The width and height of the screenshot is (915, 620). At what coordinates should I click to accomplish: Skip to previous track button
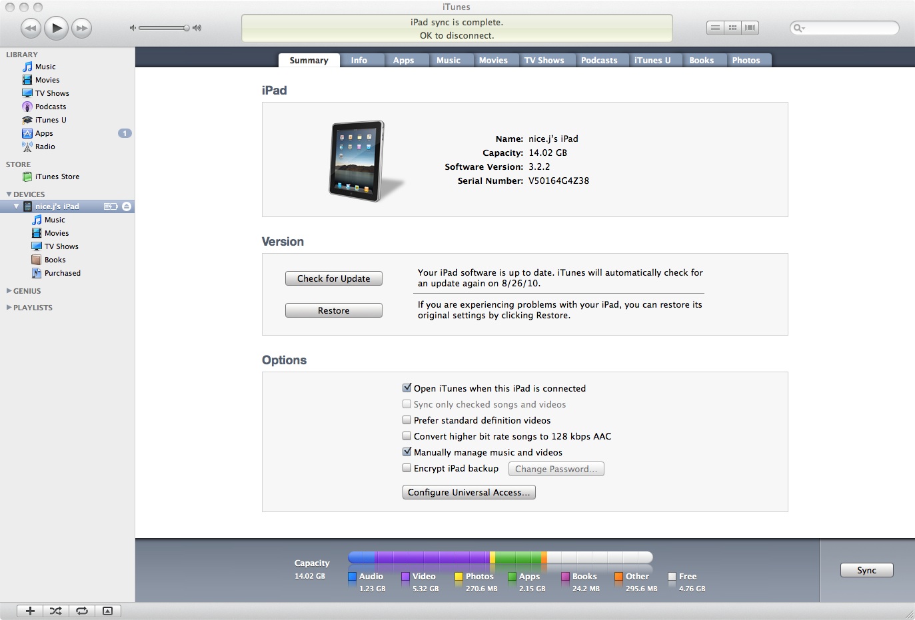31,28
